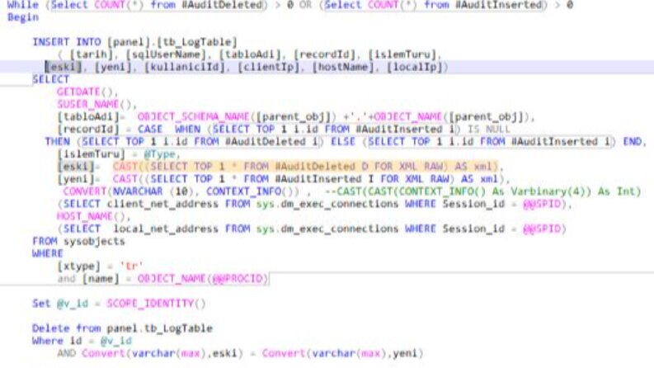Click the "THEN" keyword

click(x=58, y=141)
